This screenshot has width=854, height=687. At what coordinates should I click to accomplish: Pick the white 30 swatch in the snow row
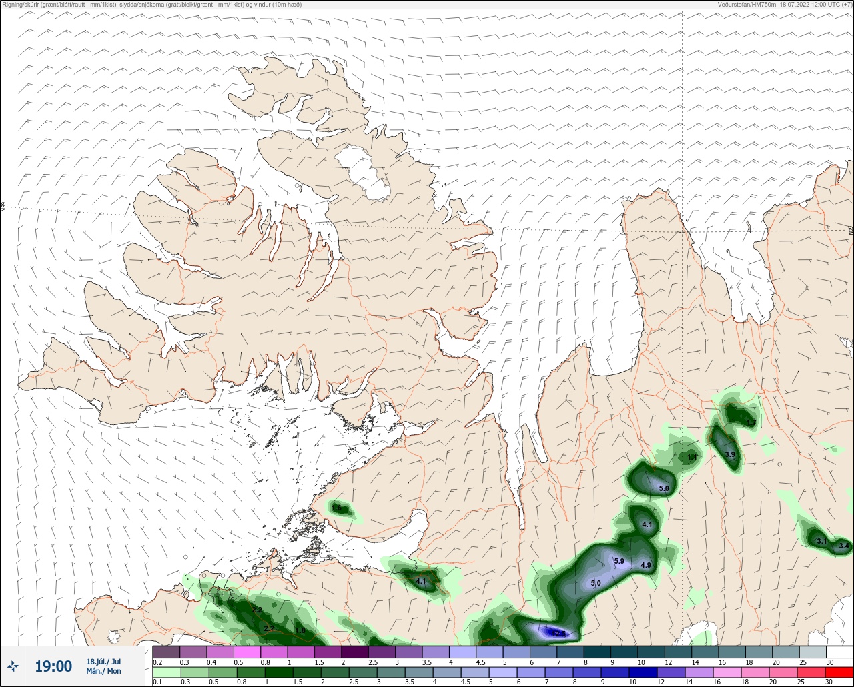(x=839, y=652)
